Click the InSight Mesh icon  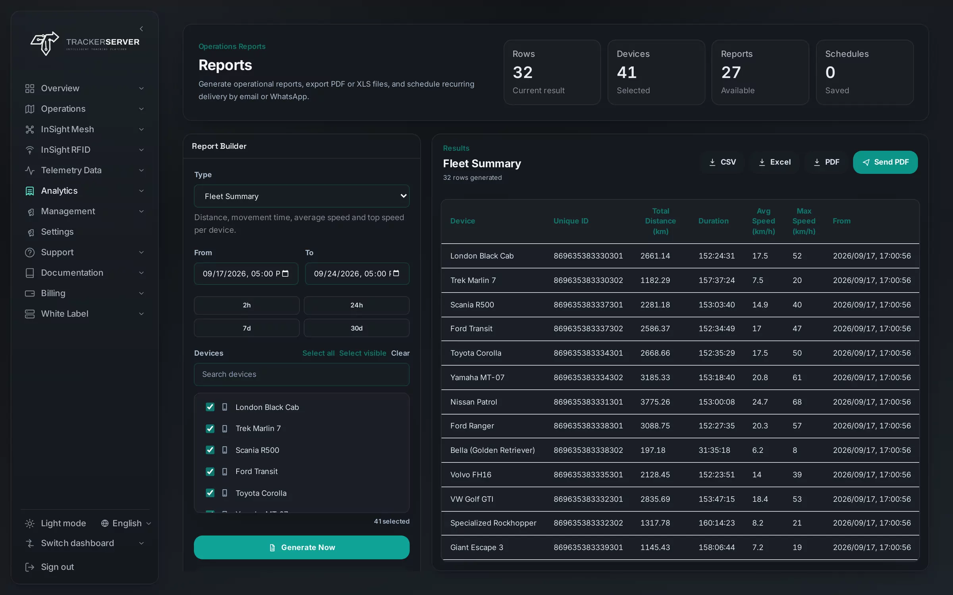(x=30, y=129)
